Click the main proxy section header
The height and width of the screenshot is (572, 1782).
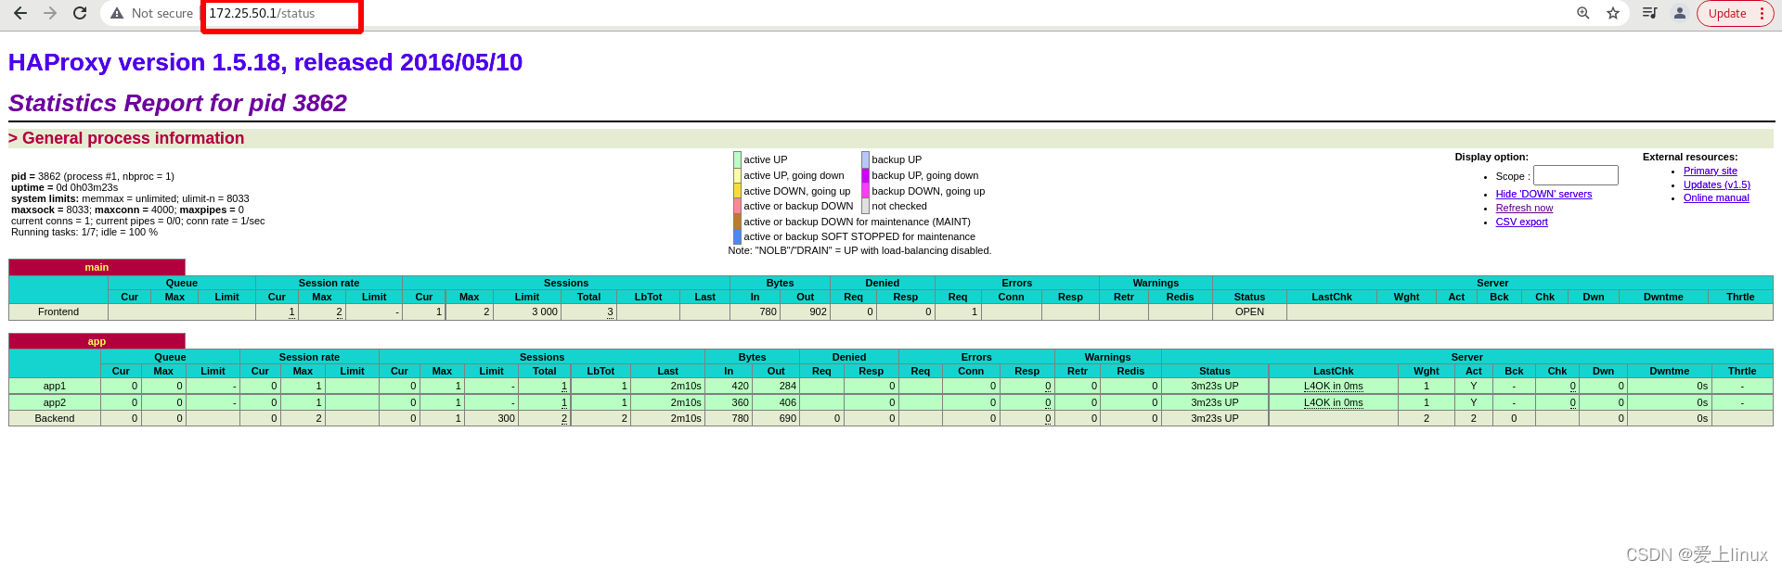pyautogui.click(x=97, y=267)
